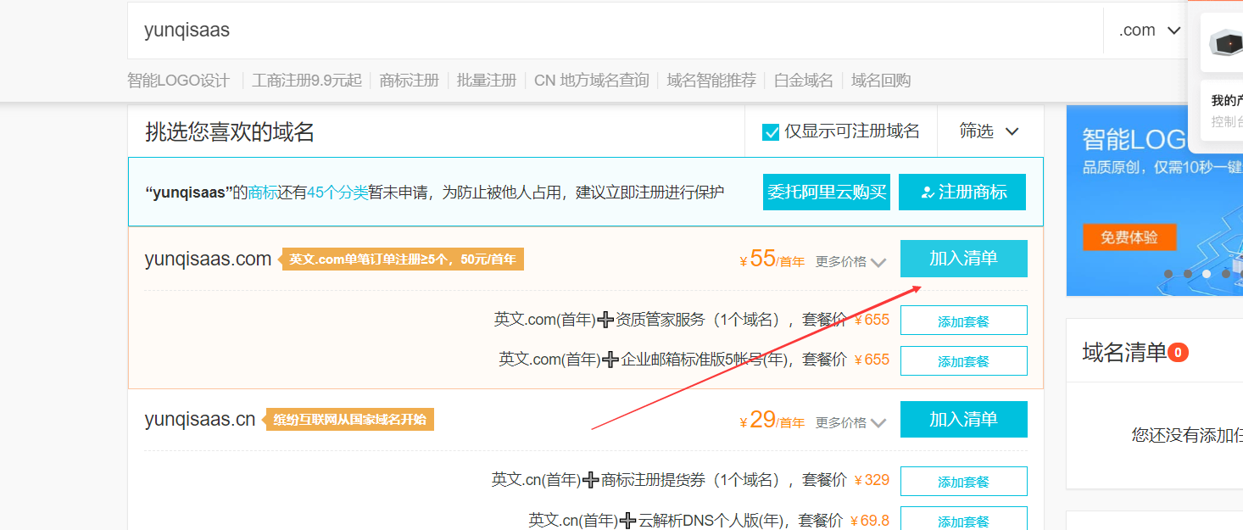Select the first banner carousel dot

tap(1168, 274)
